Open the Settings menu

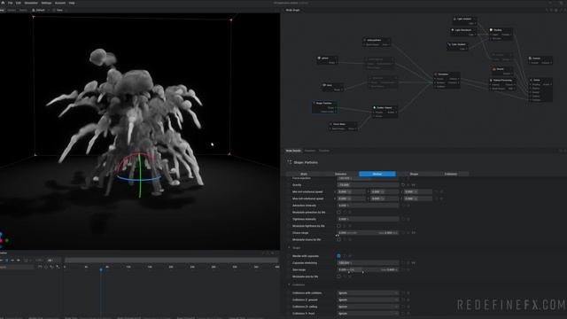coord(46,3)
